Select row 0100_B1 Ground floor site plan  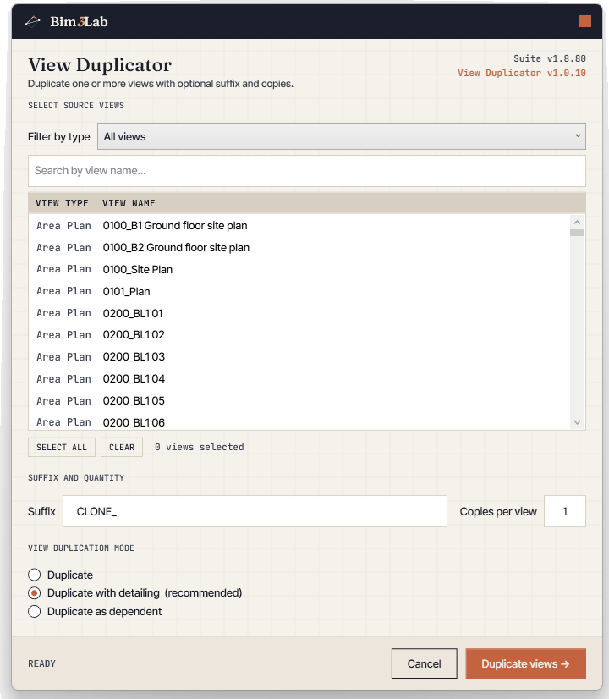299,226
